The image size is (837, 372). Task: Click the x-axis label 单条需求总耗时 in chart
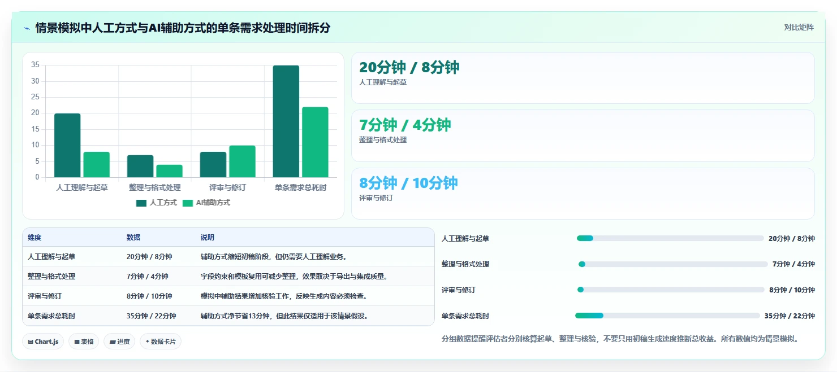(x=300, y=187)
